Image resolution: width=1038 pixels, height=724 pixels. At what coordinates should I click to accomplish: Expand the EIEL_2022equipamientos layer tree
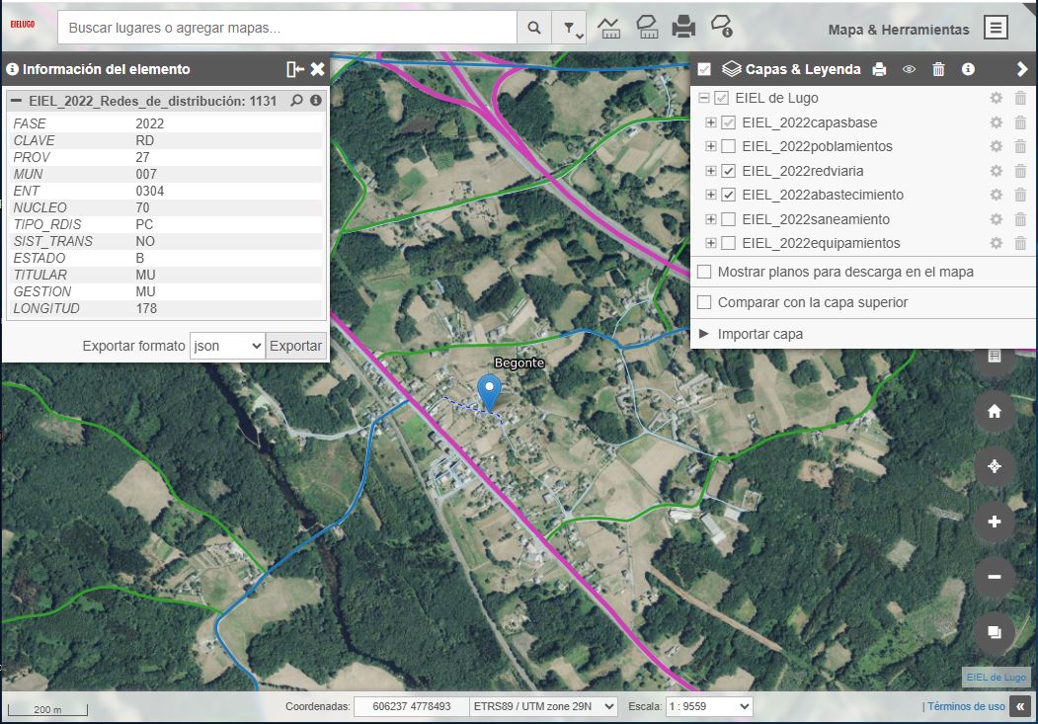pos(710,243)
